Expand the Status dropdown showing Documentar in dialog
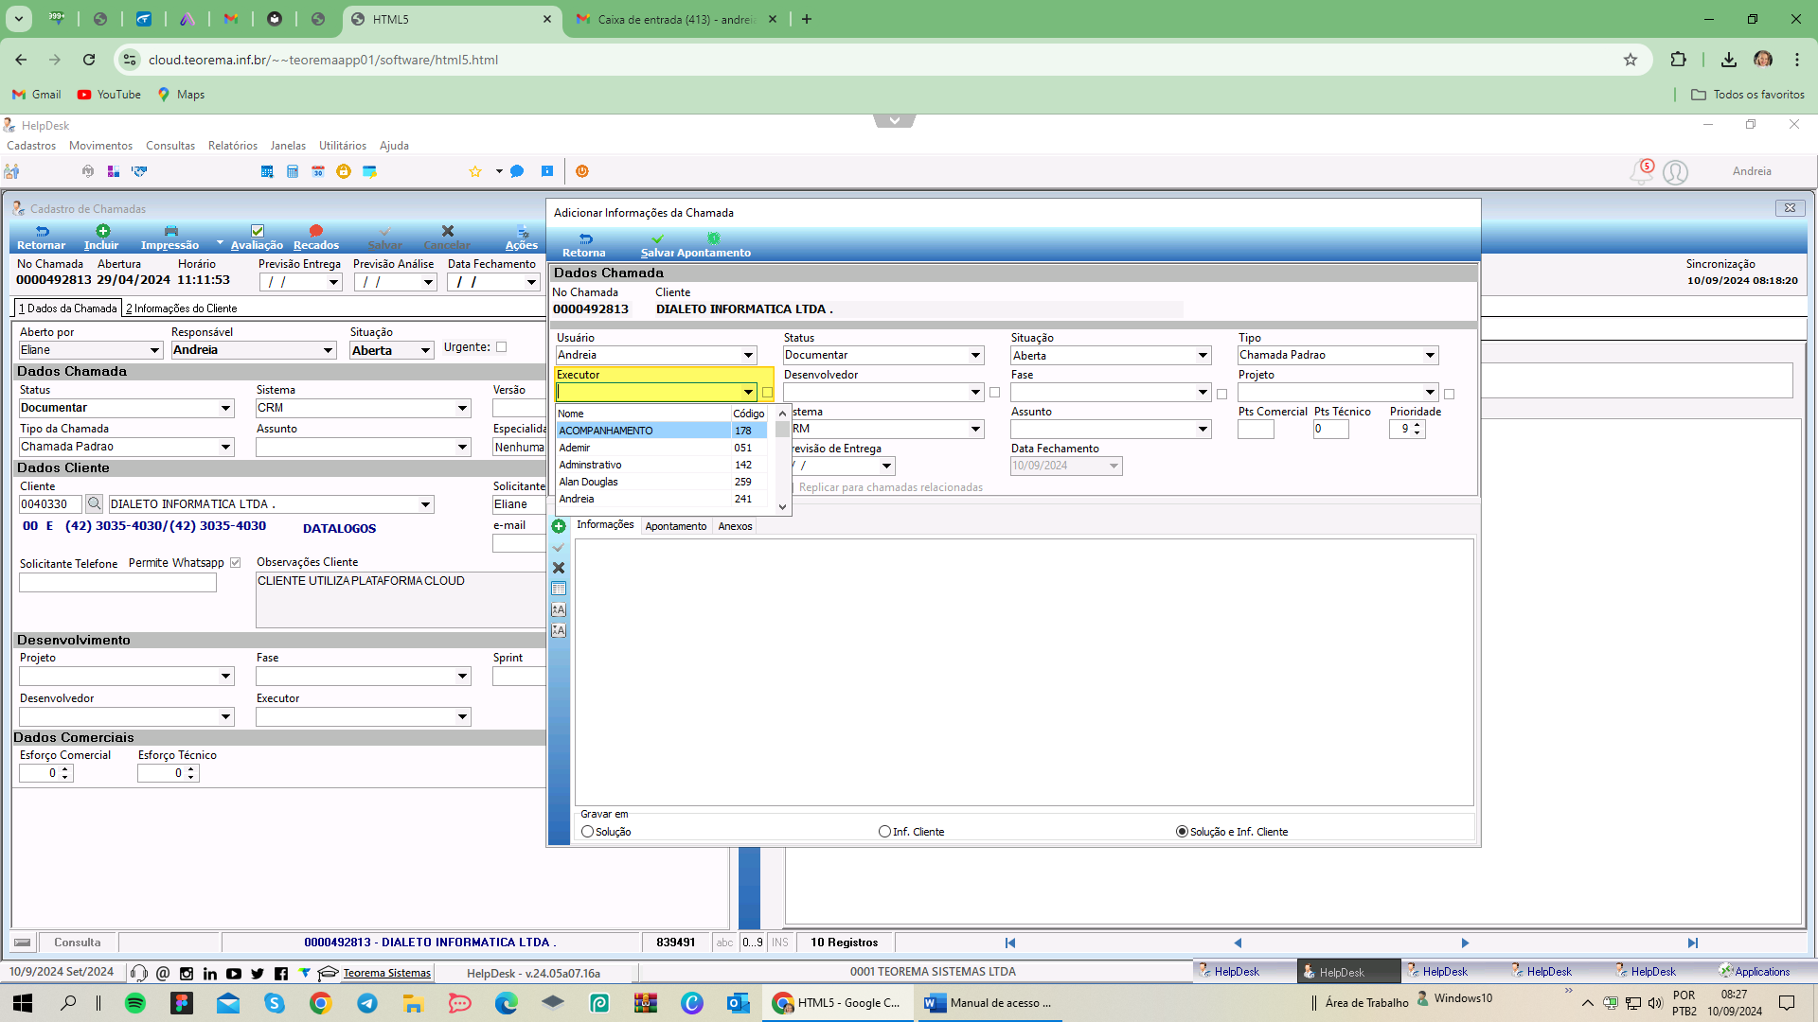 (975, 356)
